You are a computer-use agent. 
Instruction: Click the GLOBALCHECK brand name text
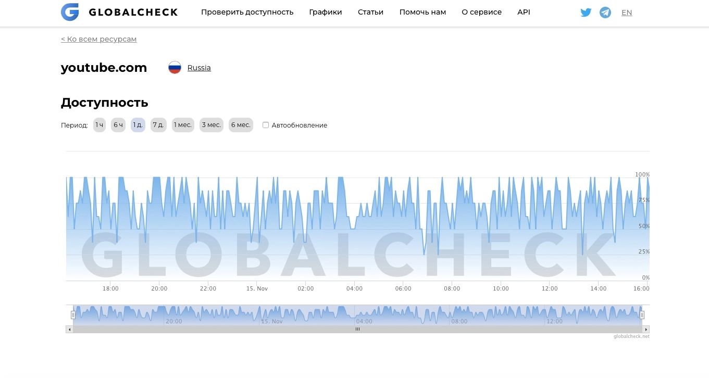point(133,12)
